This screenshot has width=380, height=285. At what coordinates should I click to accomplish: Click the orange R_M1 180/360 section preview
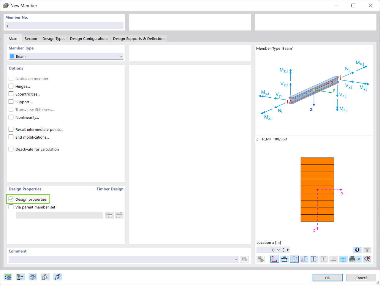(x=317, y=189)
